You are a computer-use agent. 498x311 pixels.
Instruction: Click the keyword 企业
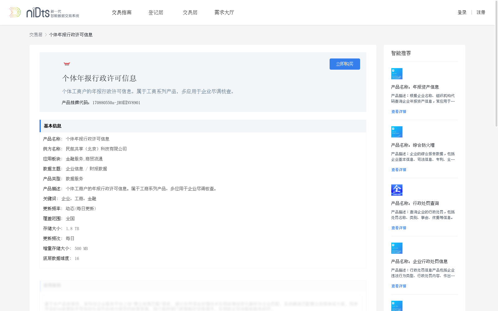tap(66, 199)
